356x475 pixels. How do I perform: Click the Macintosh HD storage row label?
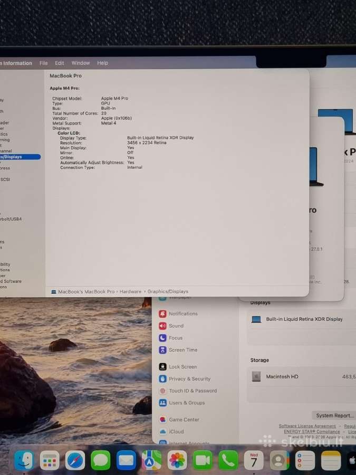(x=282, y=376)
